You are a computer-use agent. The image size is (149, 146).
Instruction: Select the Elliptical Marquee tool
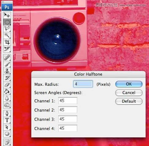(7, 22)
